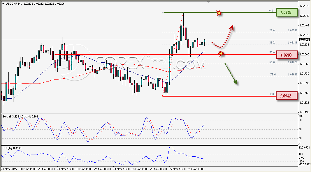Screen dimensions: 311x172
Task: Click the 24 Nov 19:00 time label
Action: 140,169
